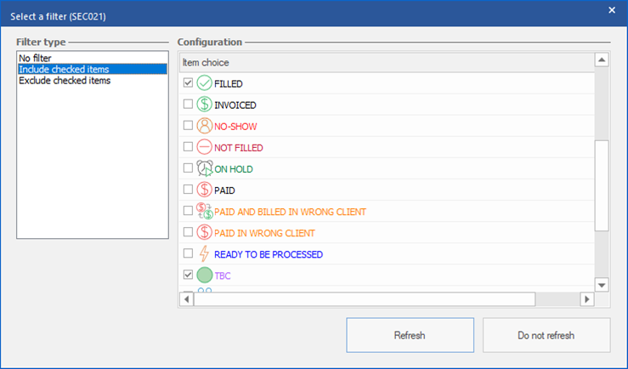Click the lightning bolt READY TO BE PROCESSED icon
Screen dimensions: 628x369
point(204,254)
